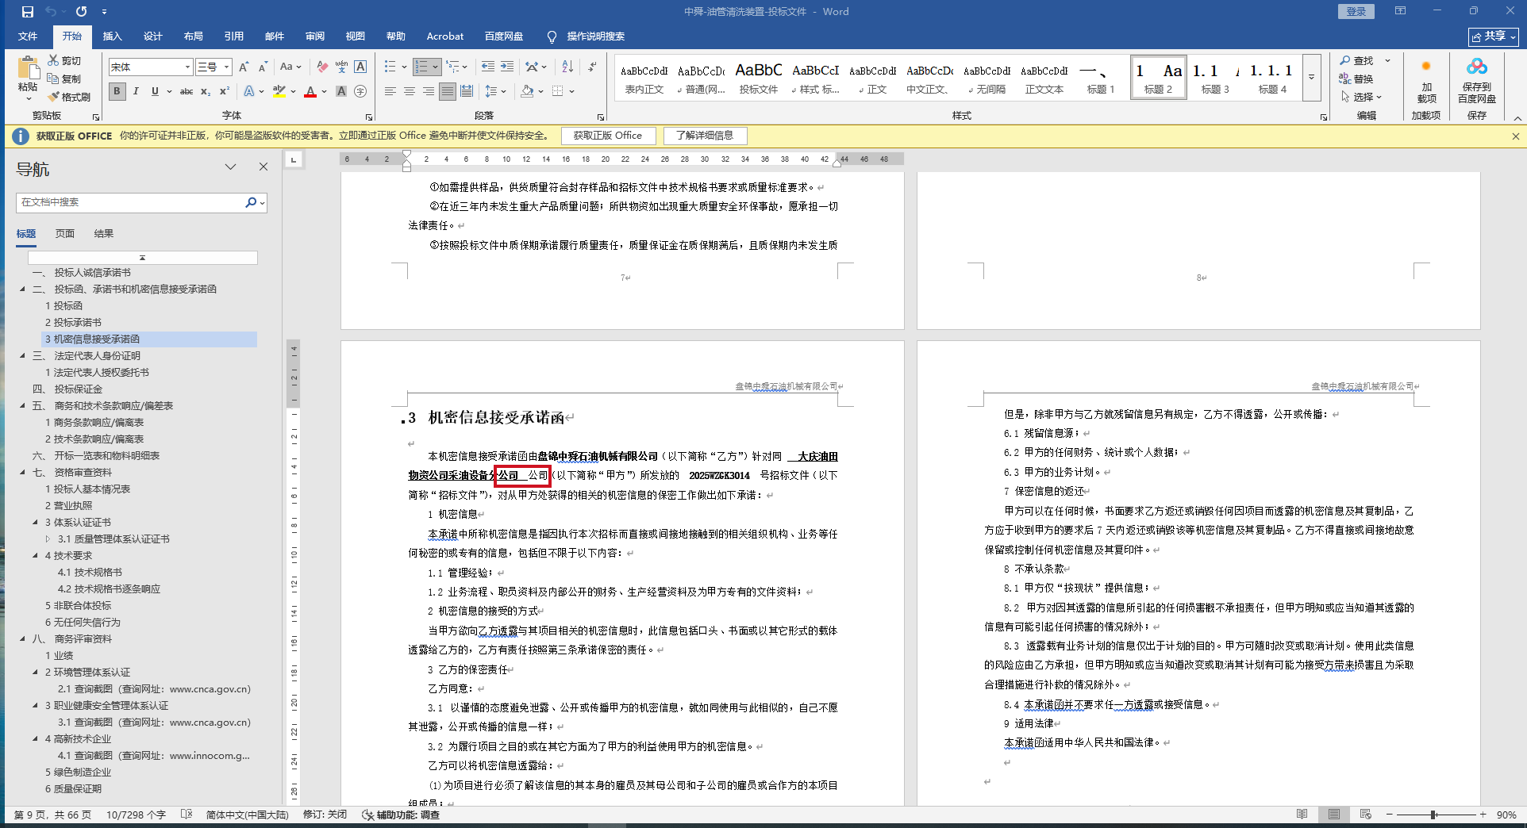
Task: Click the sort A-Z icon
Action: coord(567,67)
